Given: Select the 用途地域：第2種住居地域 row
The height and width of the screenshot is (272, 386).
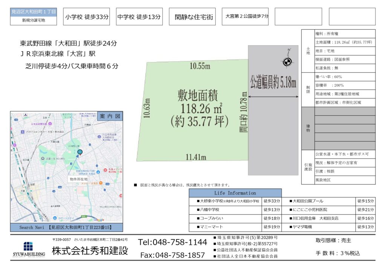Looking at the screenshot, I should click(x=345, y=94).
